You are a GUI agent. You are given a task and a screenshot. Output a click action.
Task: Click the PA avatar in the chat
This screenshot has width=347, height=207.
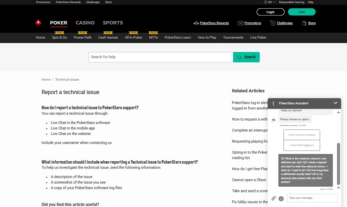click(274, 120)
